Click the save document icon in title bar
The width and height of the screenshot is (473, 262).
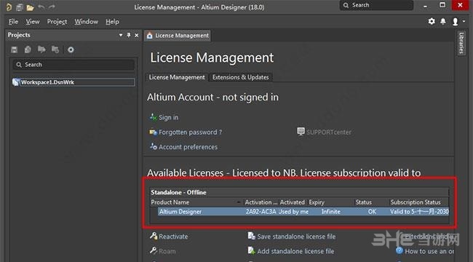20,7
